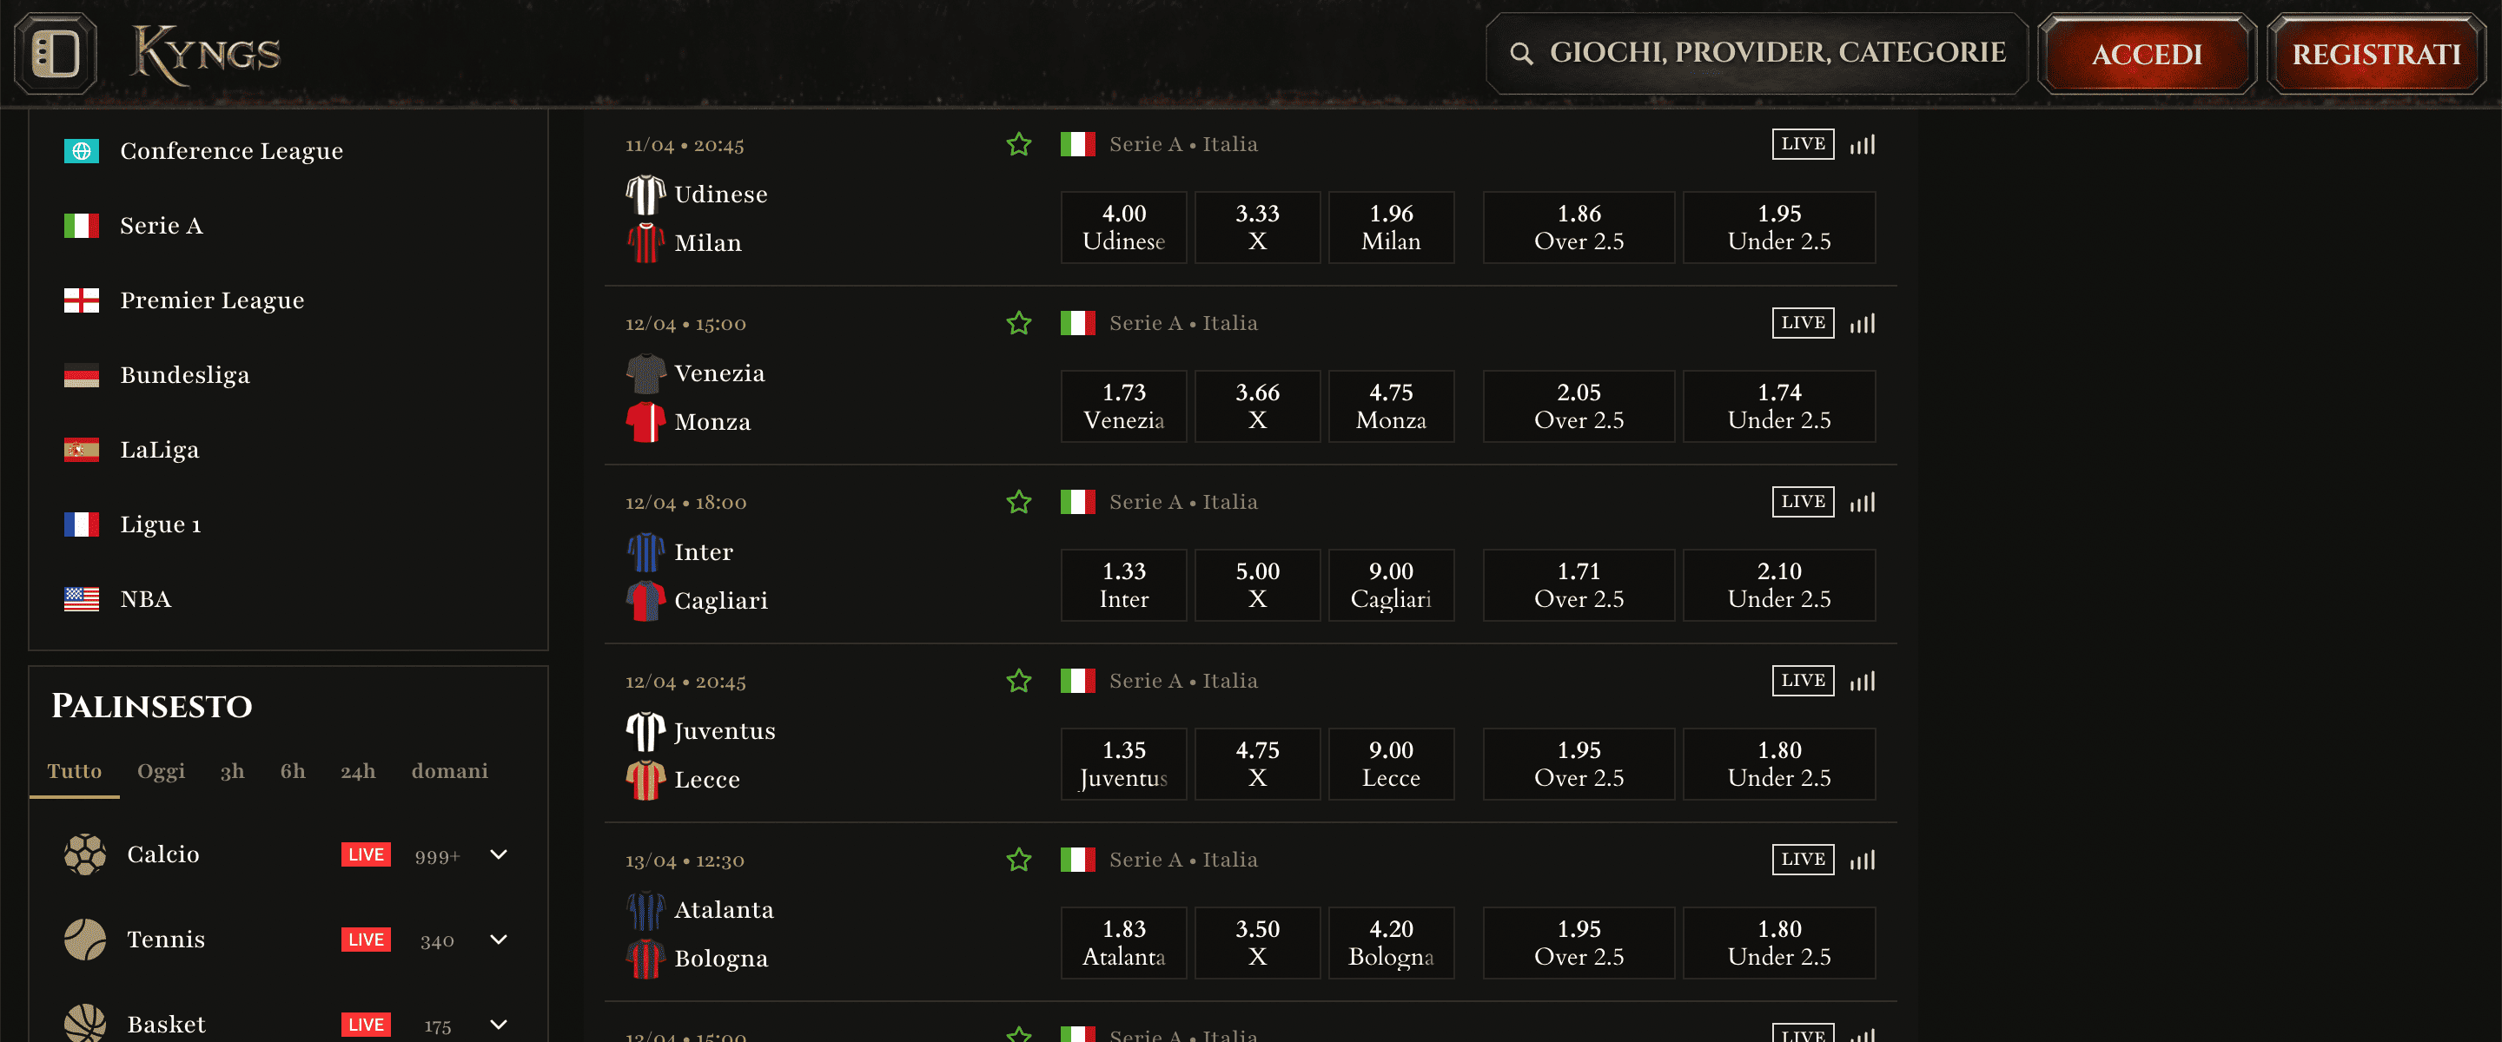Toggle the favorite star on Juventus vs Lecce
2502x1042 pixels.
pyautogui.click(x=1018, y=681)
